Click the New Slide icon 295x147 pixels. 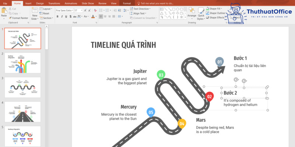35,10
